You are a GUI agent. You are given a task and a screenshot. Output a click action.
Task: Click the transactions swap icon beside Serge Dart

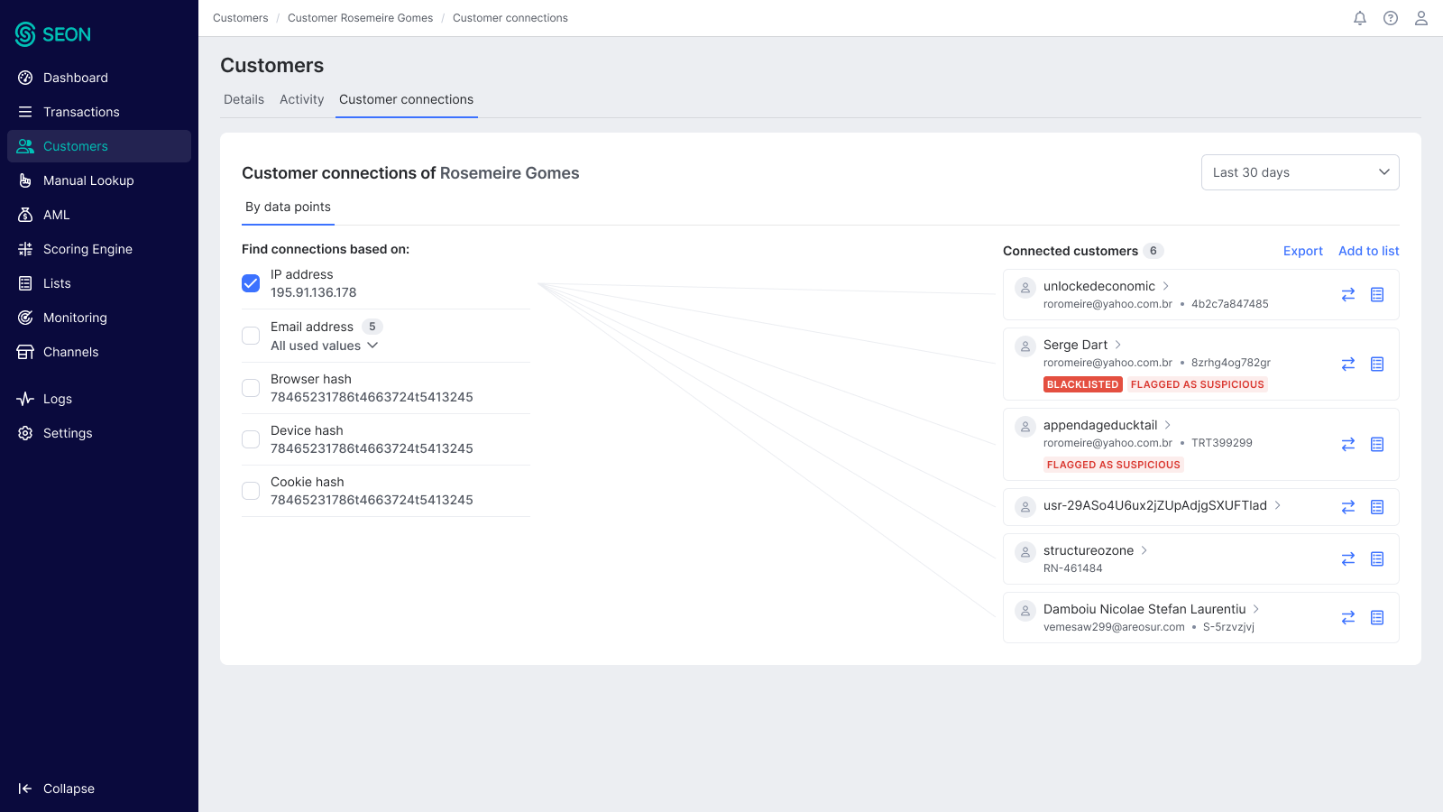tap(1348, 364)
